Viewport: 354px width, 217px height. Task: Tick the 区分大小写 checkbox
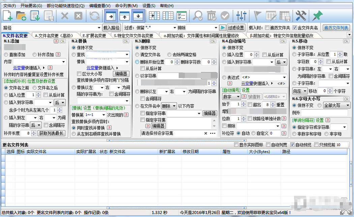pos(79,74)
